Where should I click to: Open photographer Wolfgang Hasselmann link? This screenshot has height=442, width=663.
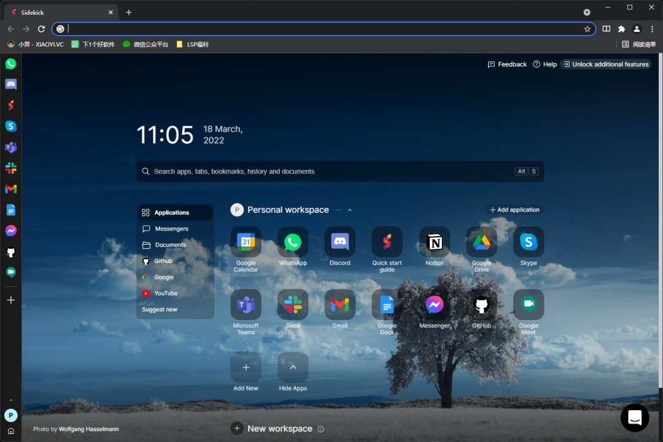coord(89,429)
